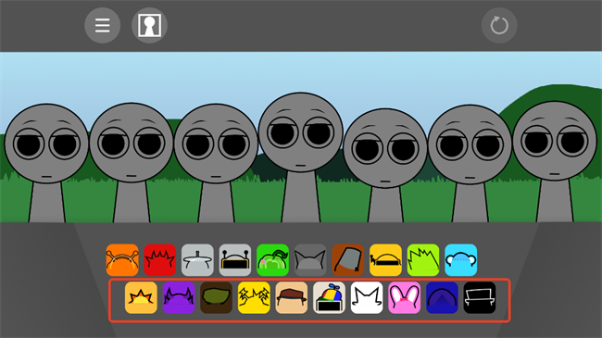Select the red spiky hair icon
Image resolution: width=602 pixels, height=338 pixels.
pos(160,260)
